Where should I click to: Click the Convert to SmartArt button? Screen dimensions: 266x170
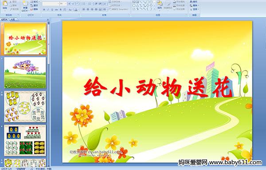pos(119,9)
